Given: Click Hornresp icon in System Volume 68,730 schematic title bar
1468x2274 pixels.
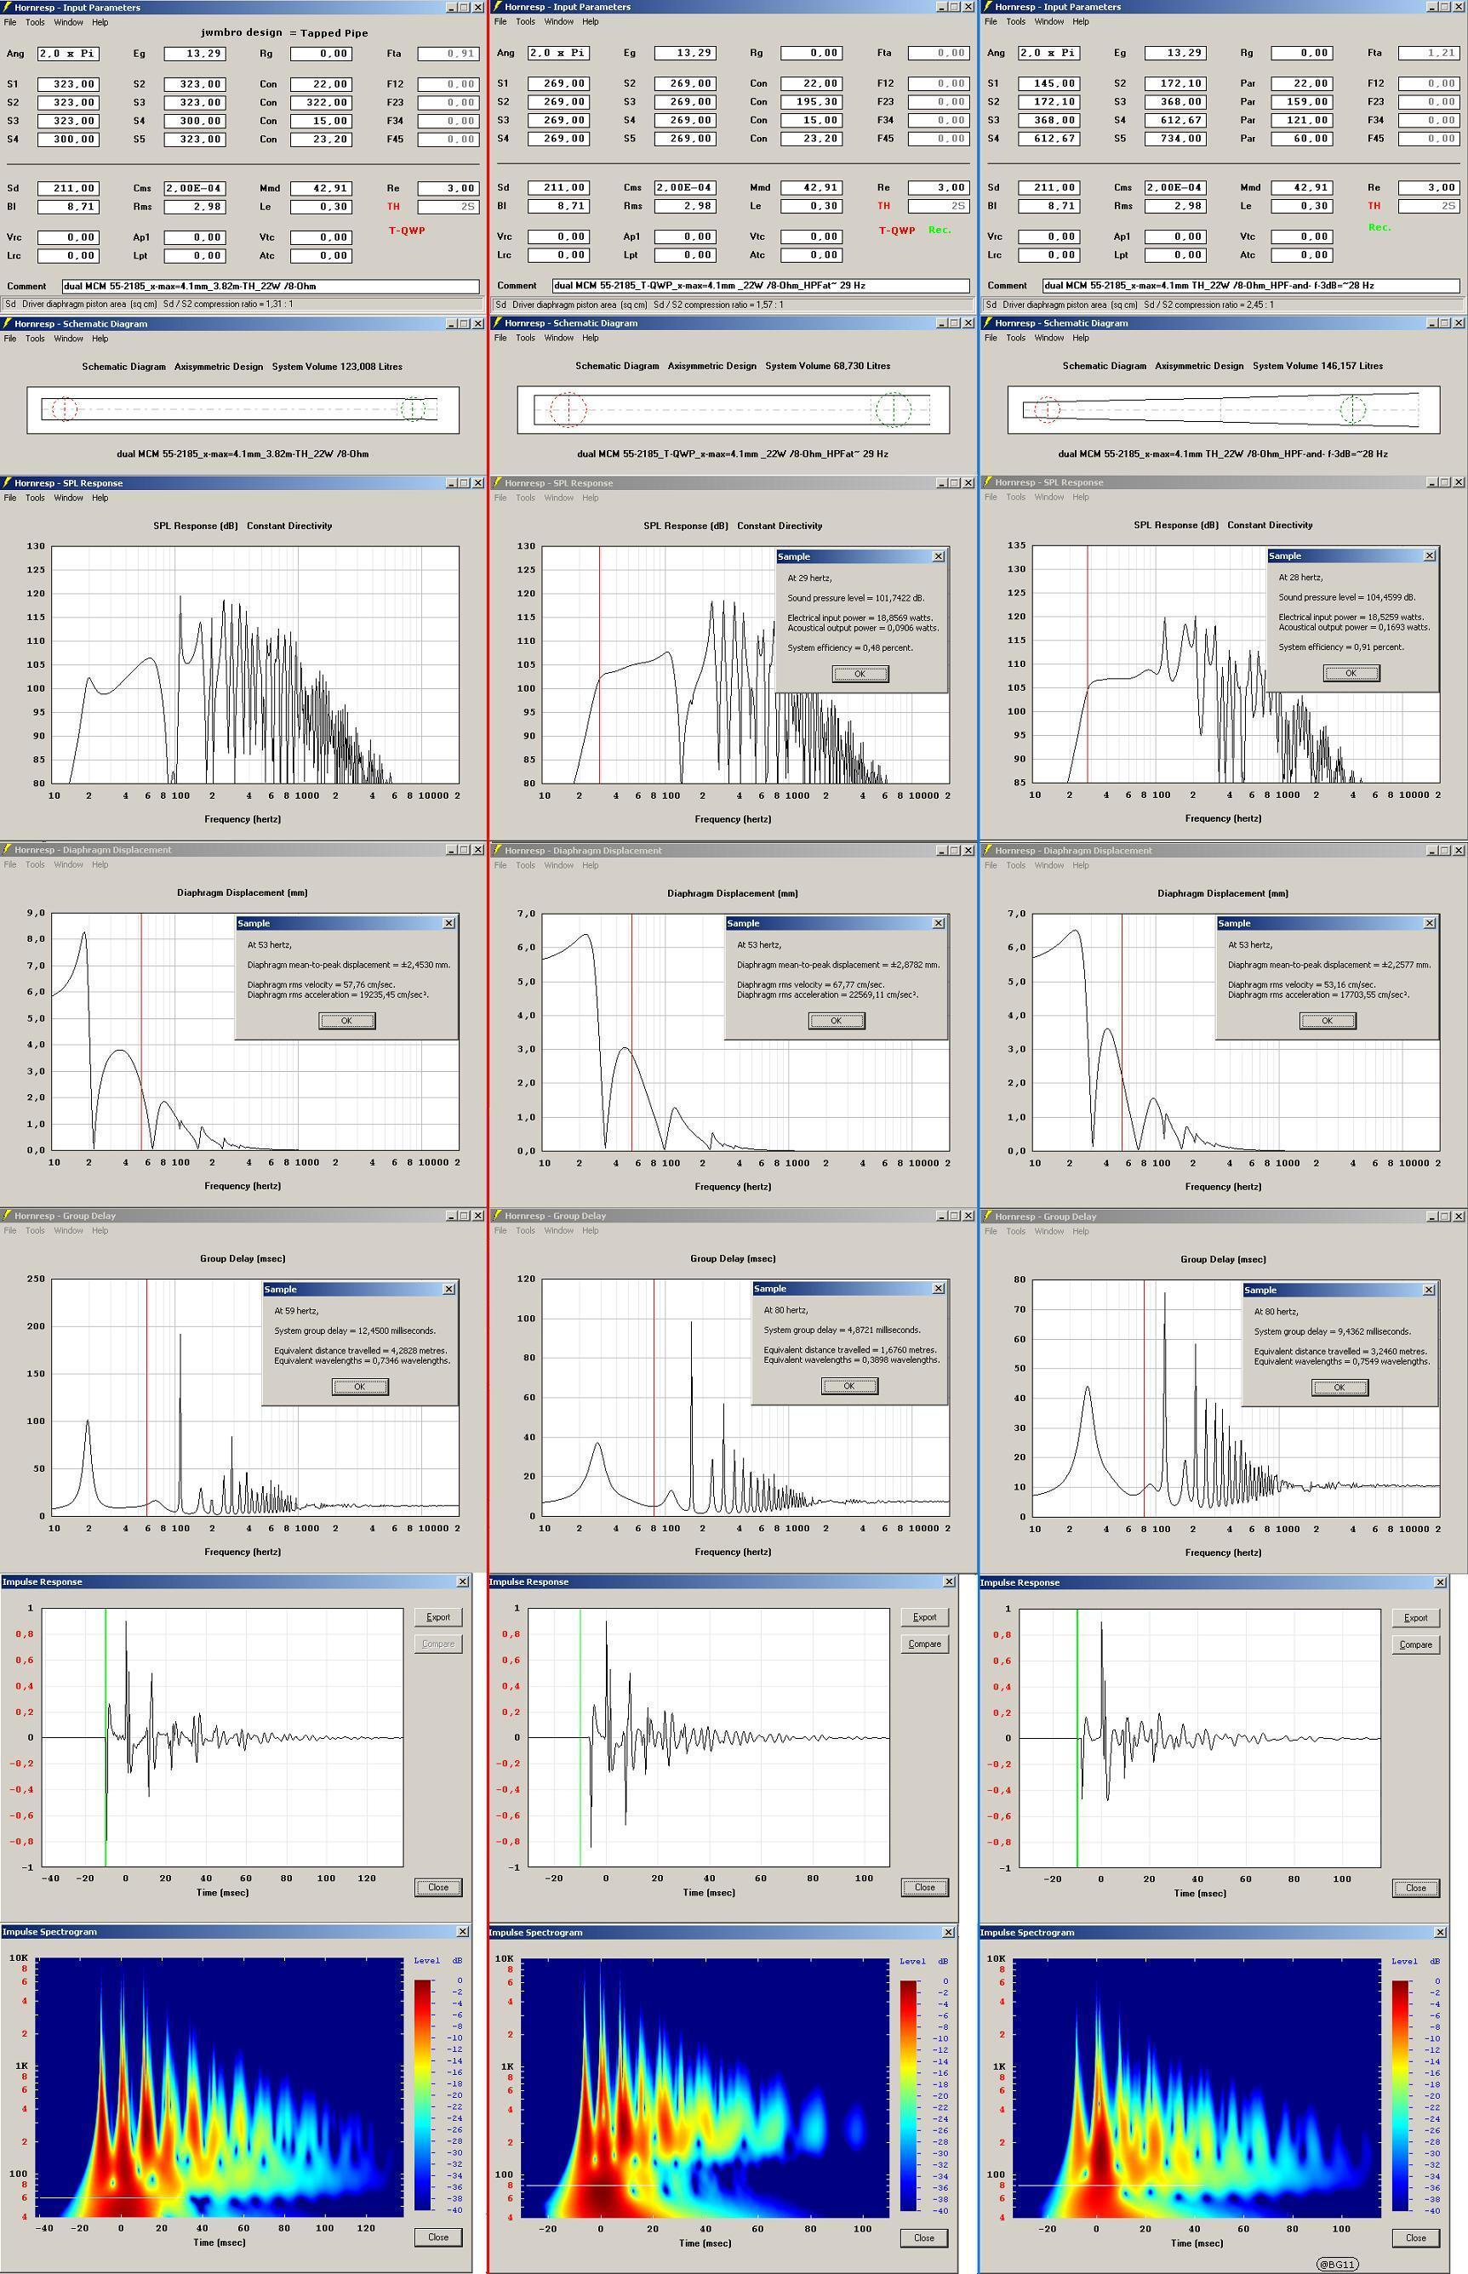Looking at the screenshot, I should point(498,323).
